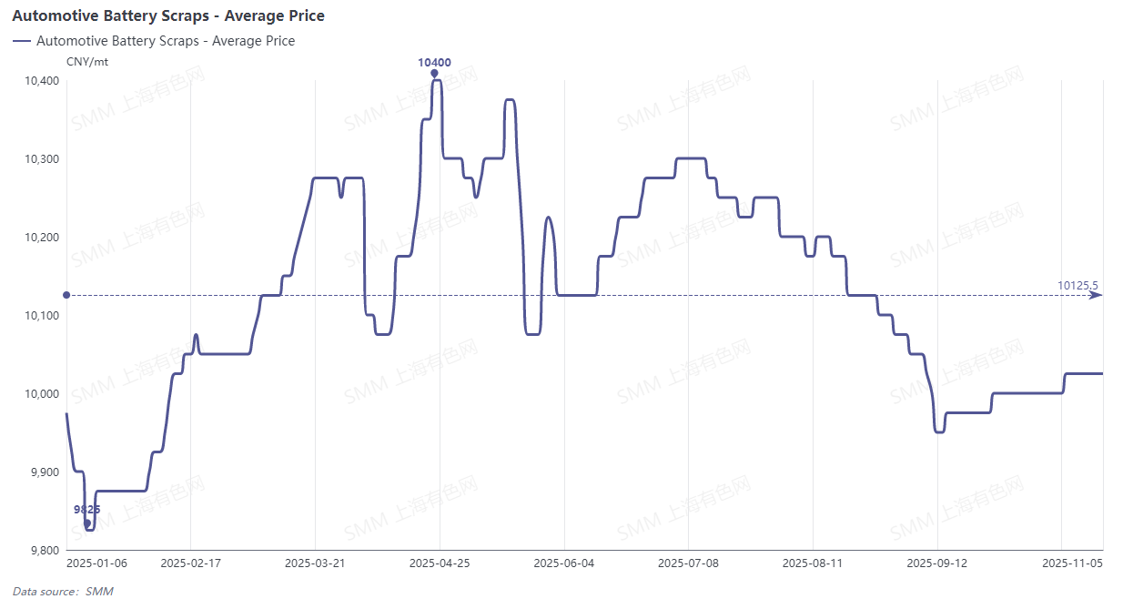The image size is (1133, 609).
Task: Select the 2025-01-06 date axis label
Action: (x=97, y=563)
